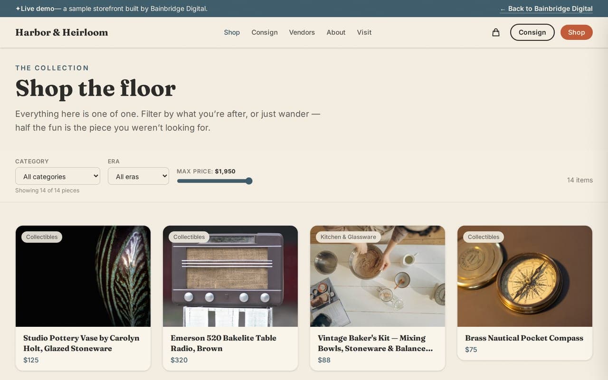Adjust the max price slider handle
Screen dimensions: 608x380
(249, 181)
